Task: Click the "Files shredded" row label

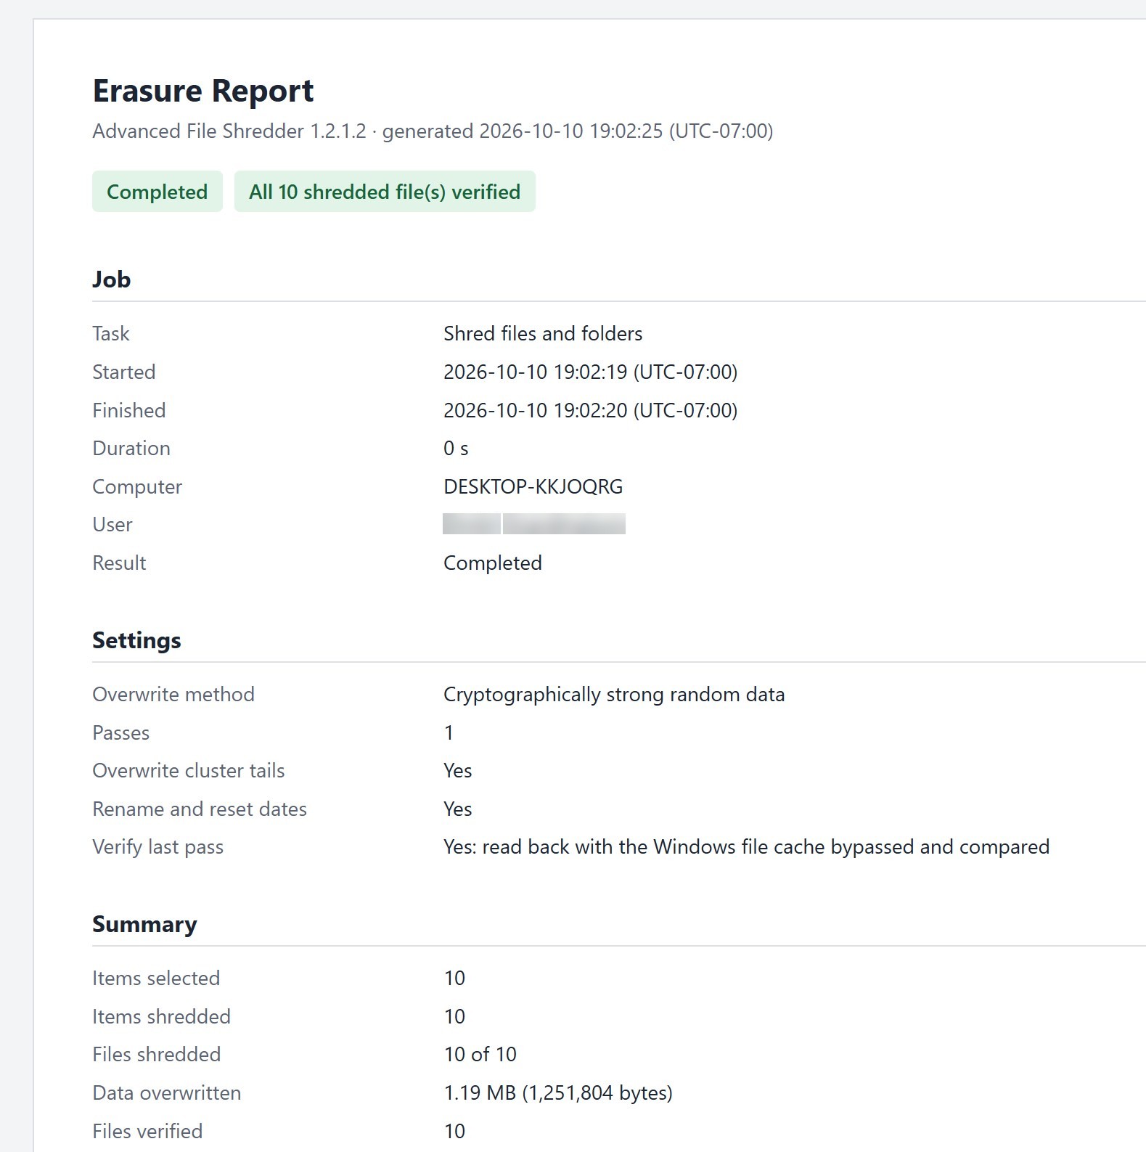Action: pyautogui.click(x=157, y=1055)
